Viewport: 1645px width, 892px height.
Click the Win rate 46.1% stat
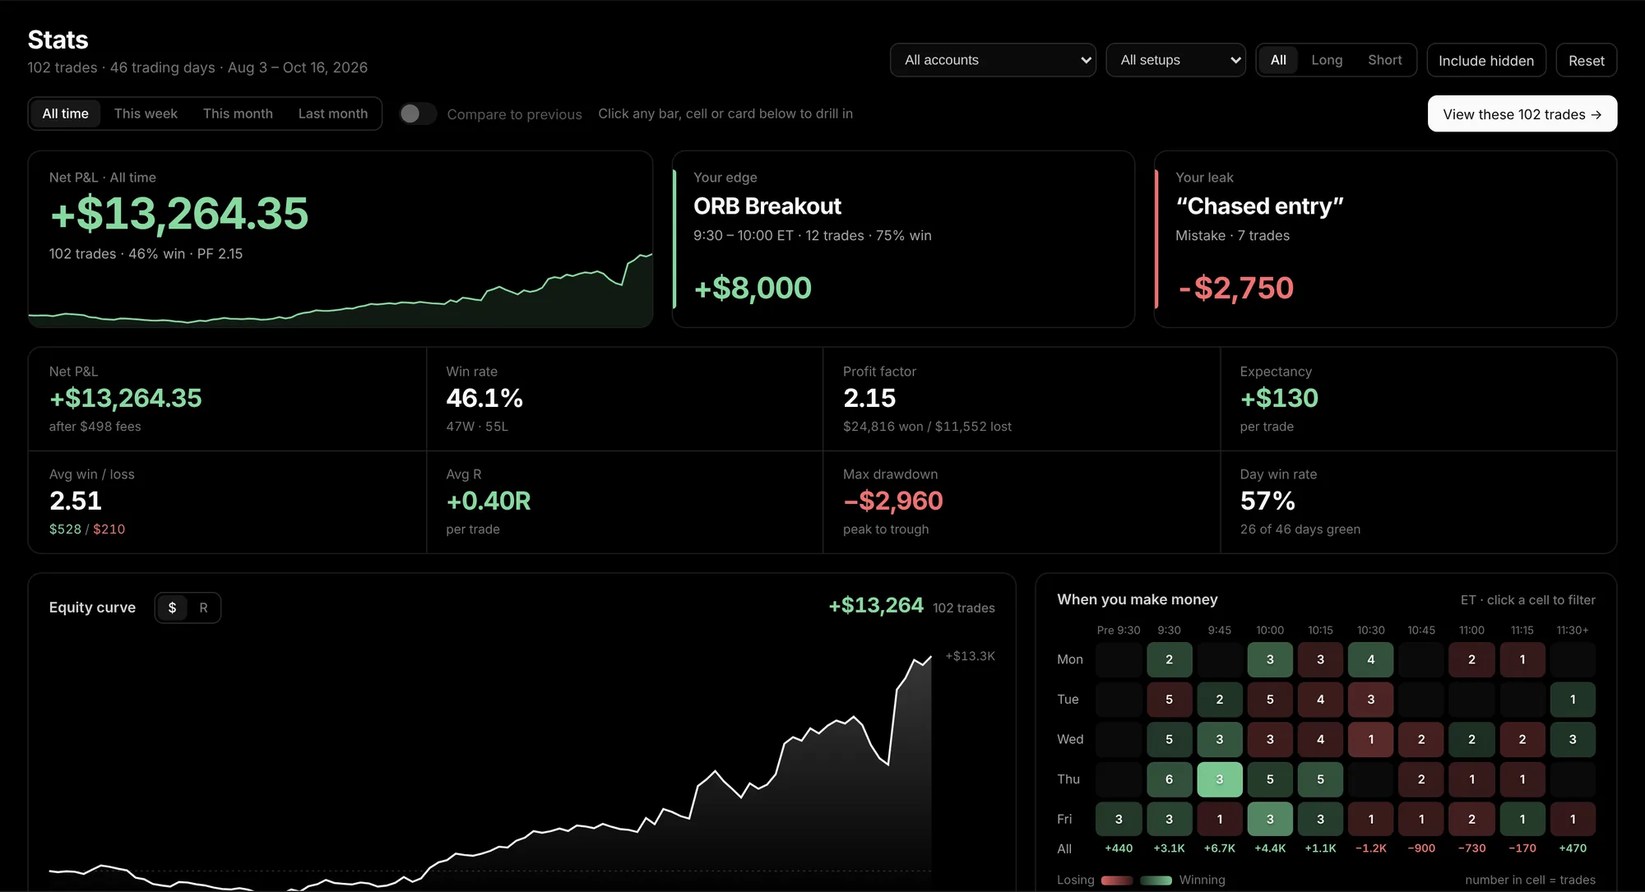(x=624, y=399)
